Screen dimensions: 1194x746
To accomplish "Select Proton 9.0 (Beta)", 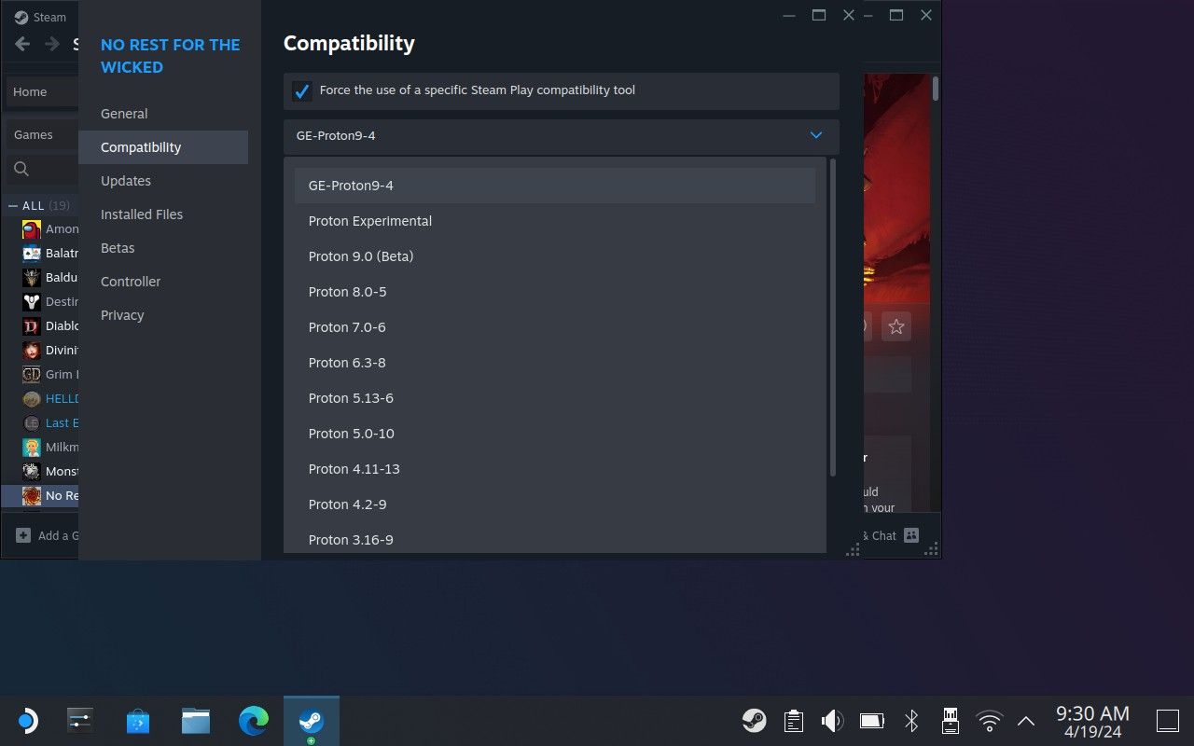I will pos(555,256).
